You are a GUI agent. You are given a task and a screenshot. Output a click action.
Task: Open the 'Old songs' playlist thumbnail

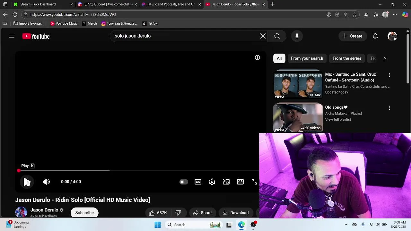(x=298, y=117)
